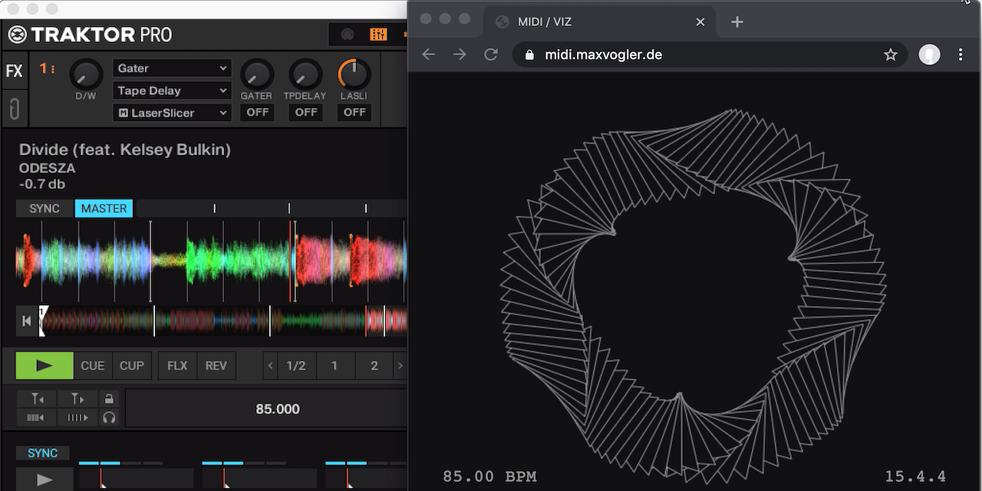
Task: Turn on the TPDELAY effect button
Action: pyautogui.click(x=305, y=113)
